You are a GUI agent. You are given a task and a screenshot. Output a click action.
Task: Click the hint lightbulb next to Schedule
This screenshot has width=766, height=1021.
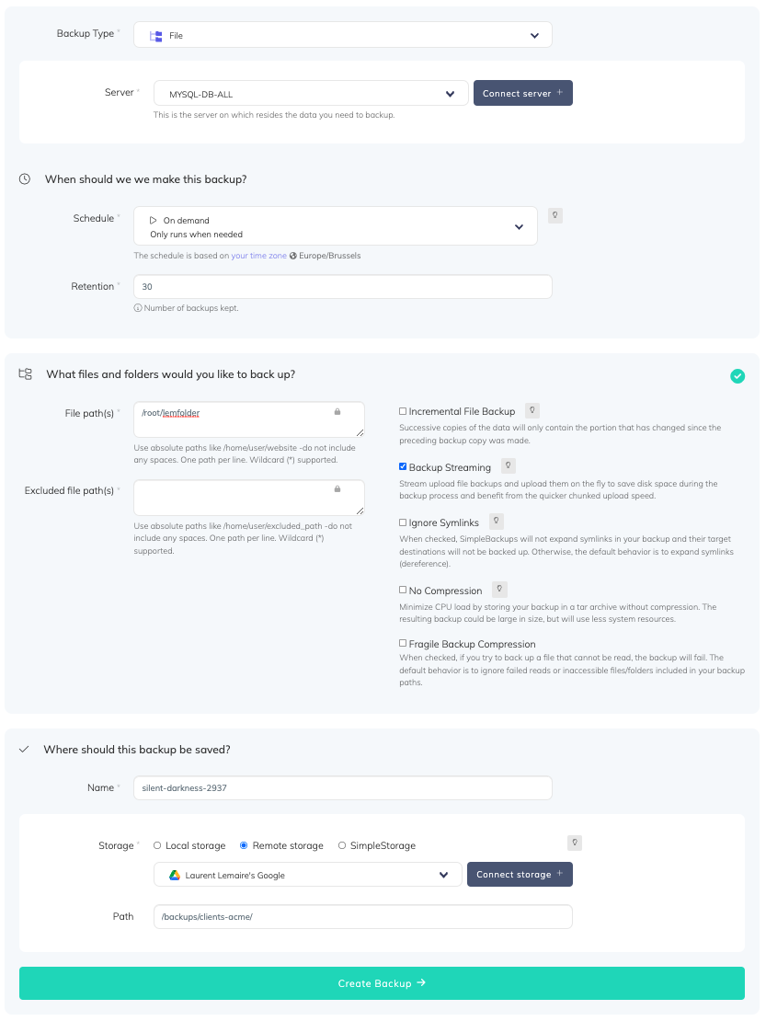click(555, 215)
